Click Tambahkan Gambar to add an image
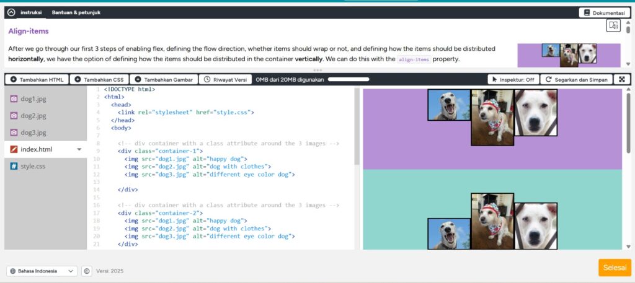 click(x=164, y=79)
